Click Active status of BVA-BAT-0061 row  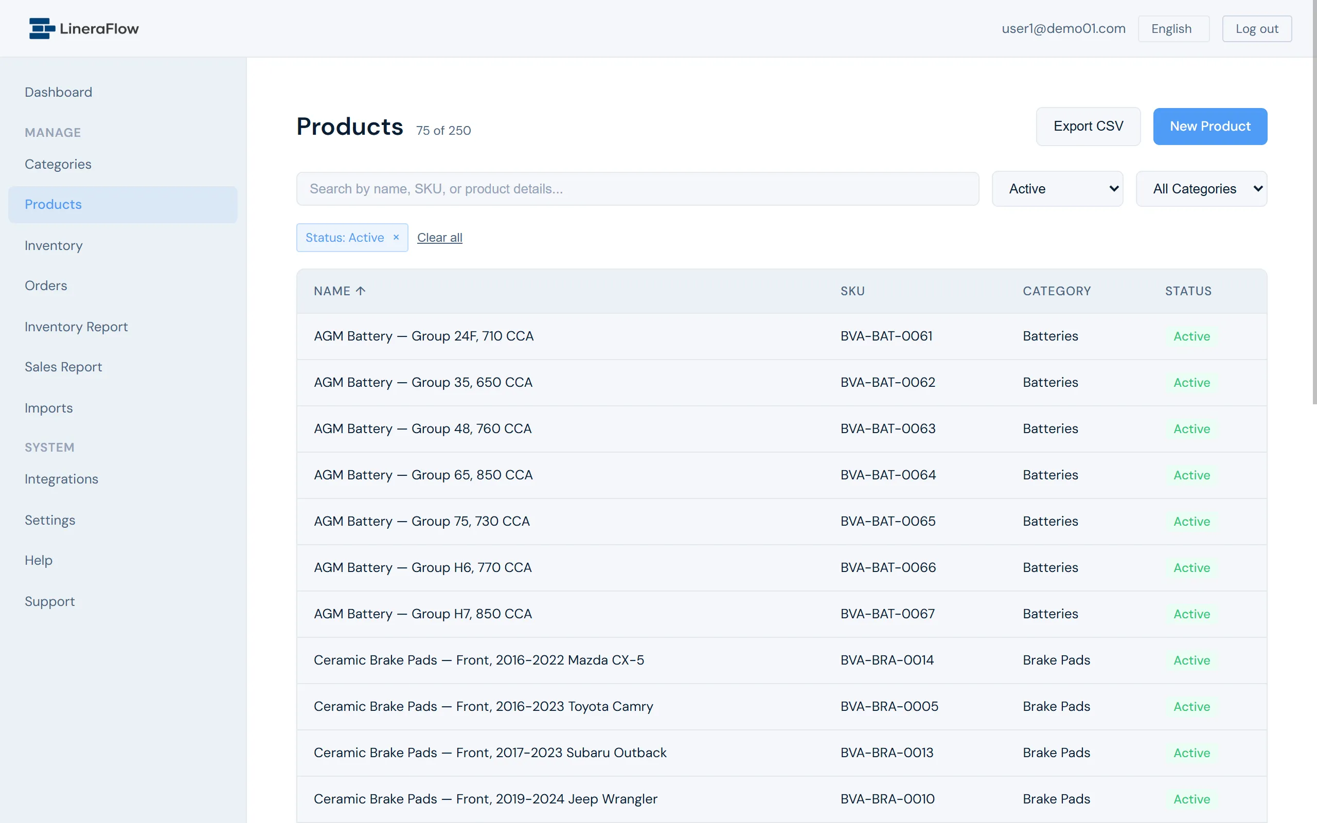pos(1191,336)
